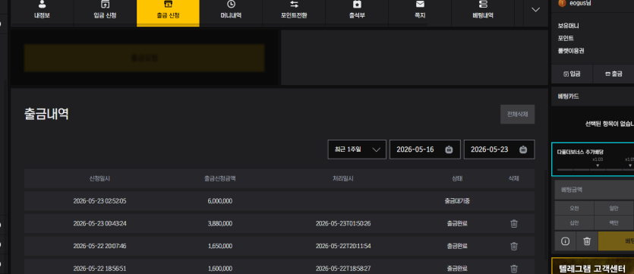Click the 삭제 column header
634x274 pixels.
513,178
